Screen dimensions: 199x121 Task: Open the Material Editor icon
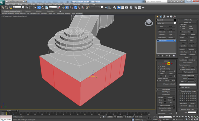click(x=131, y=7)
